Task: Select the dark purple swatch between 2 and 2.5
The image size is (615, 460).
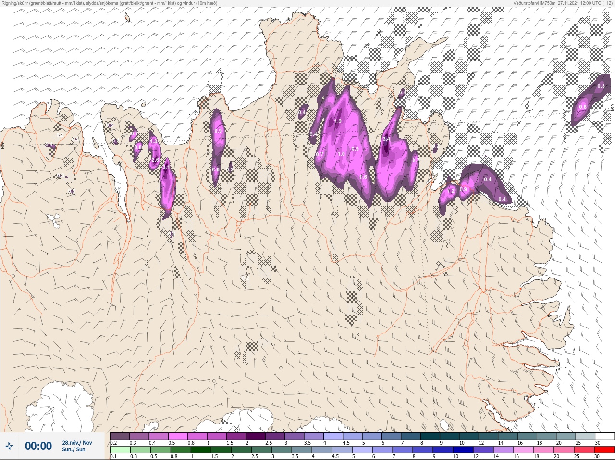Action: [256, 436]
